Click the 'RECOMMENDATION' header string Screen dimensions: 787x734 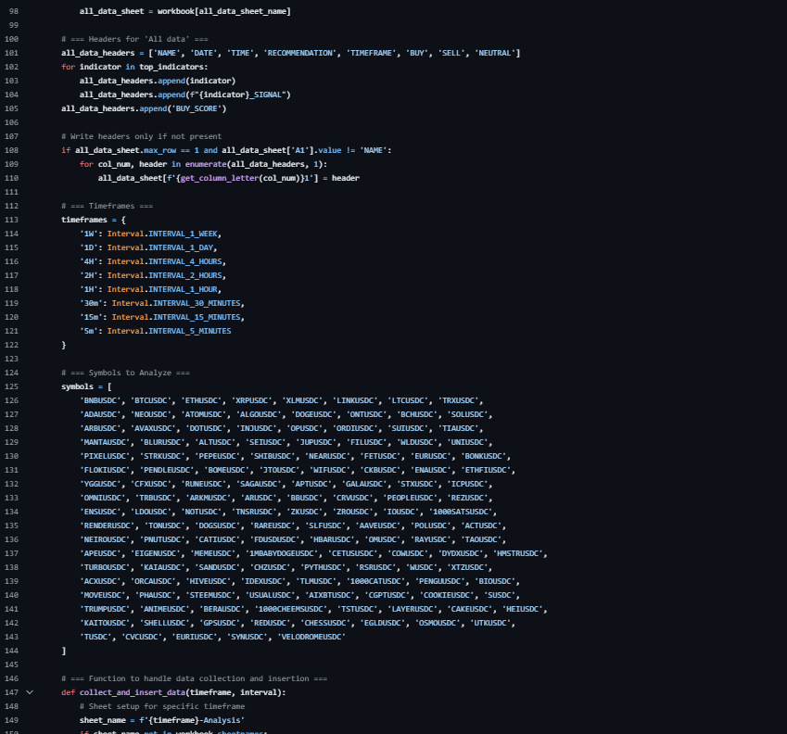point(299,53)
